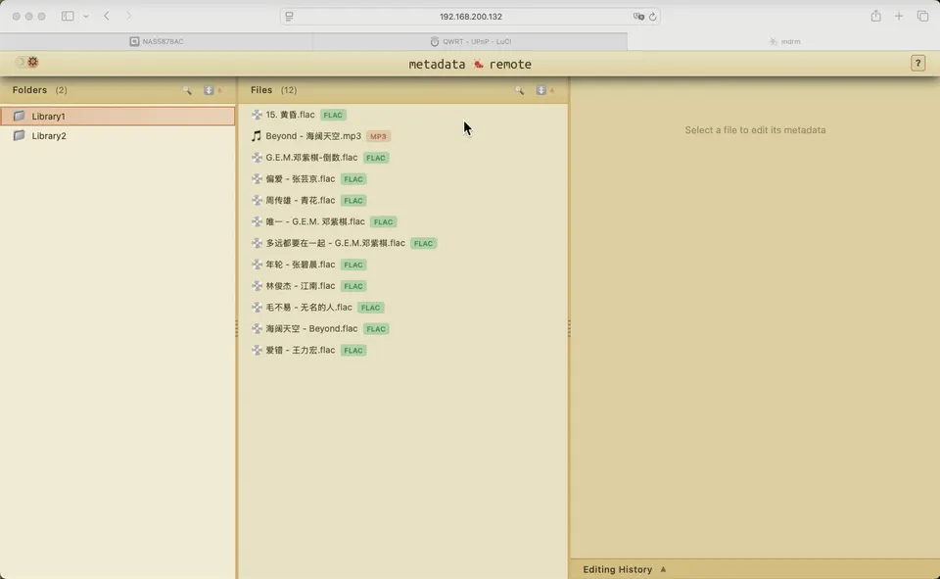Viewport: 940px width, 579px height.
Task: Select the file 海阔天空 - Beyond.flac
Action: (311, 329)
